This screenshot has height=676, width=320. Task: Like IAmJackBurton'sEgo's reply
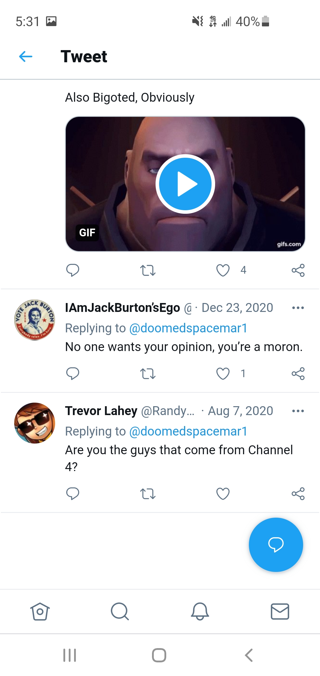pos(223,373)
